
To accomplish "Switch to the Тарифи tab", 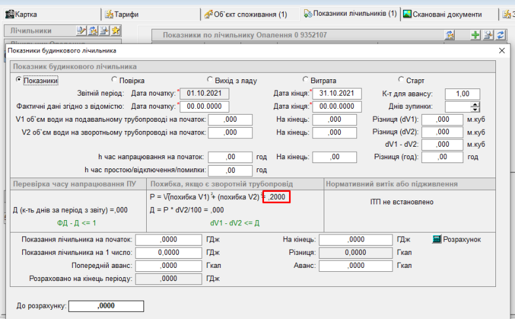I will (x=122, y=14).
